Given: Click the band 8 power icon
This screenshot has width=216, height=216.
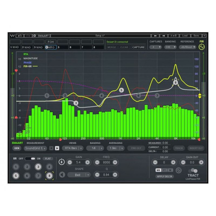Looking at the screenshot, I should coord(62,162).
